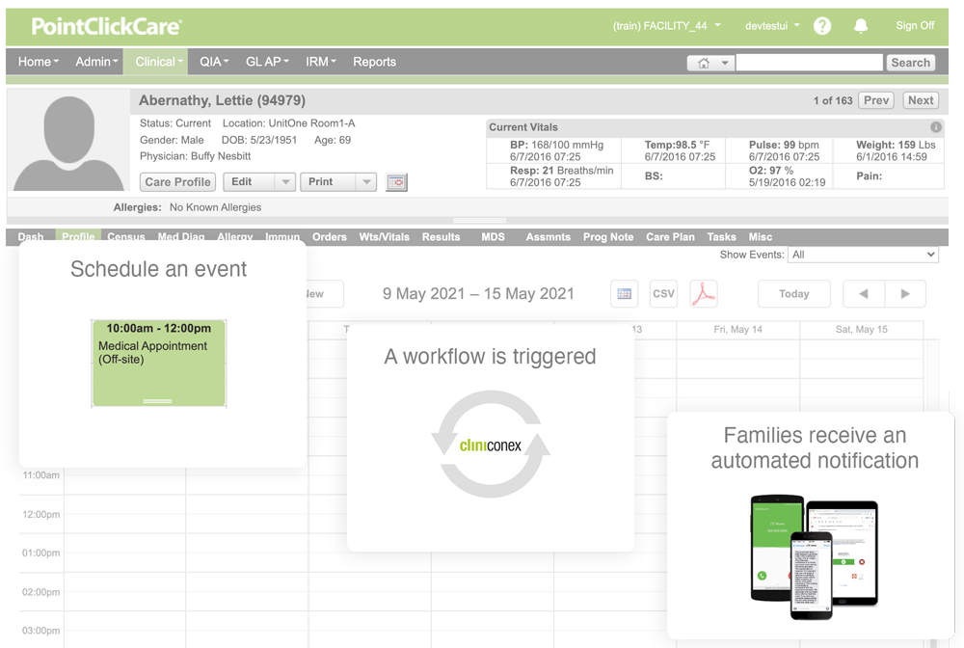Click the Edit button
964x648 pixels.
tap(249, 182)
